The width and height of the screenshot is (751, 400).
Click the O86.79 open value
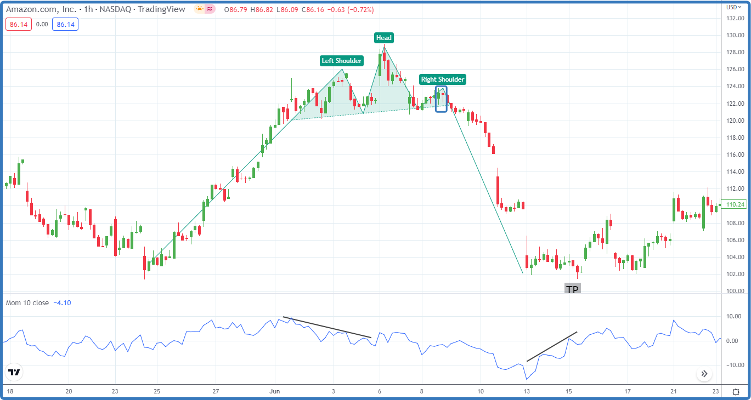pos(235,10)
